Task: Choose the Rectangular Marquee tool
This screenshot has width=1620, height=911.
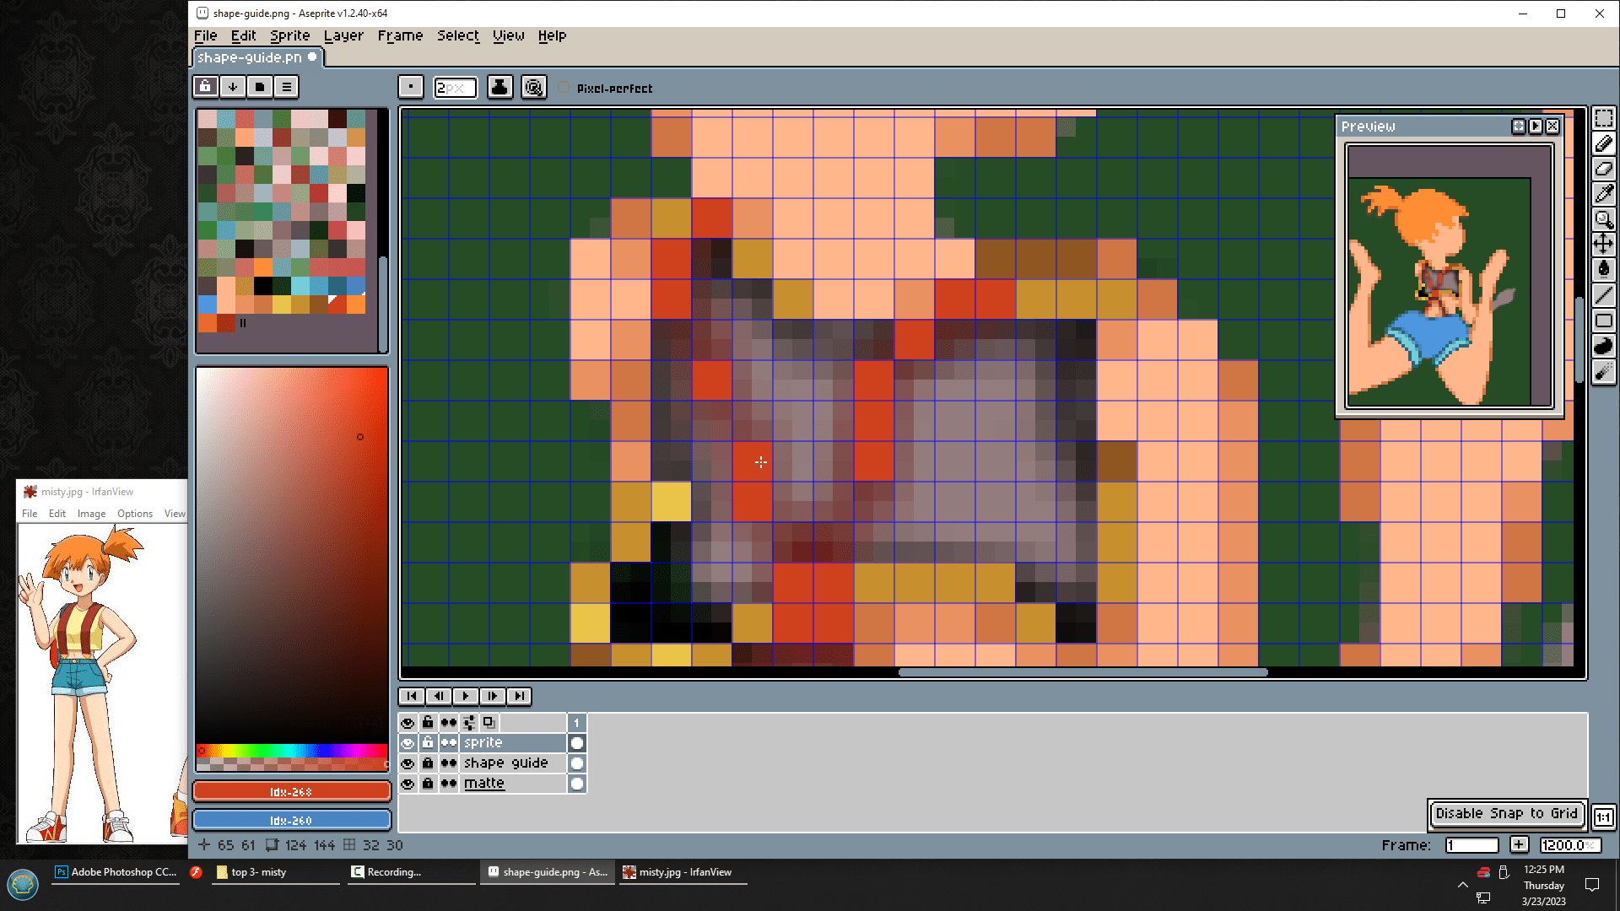Action: click(1603, 119)
